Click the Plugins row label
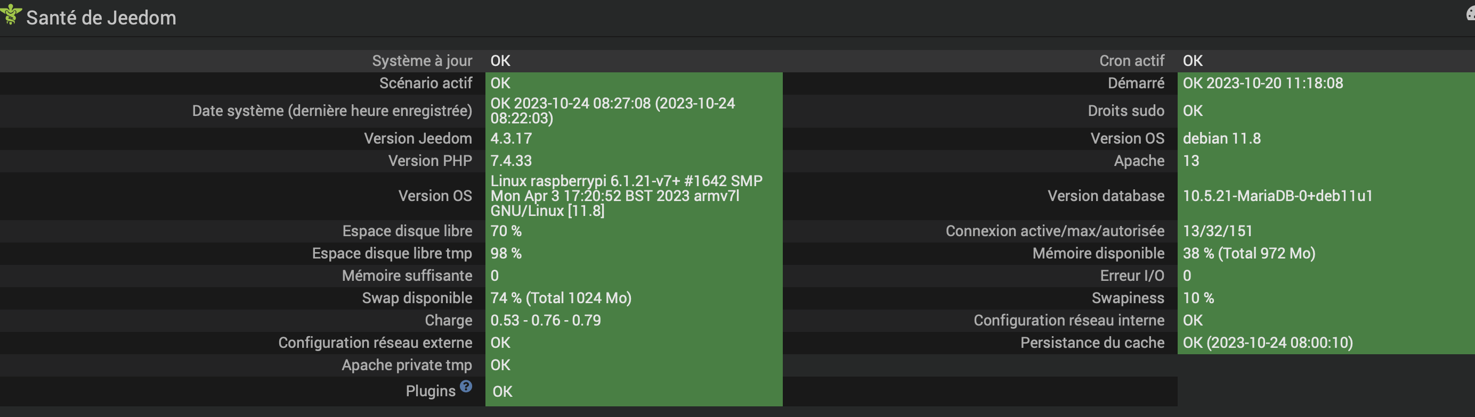 pos(430,391)
